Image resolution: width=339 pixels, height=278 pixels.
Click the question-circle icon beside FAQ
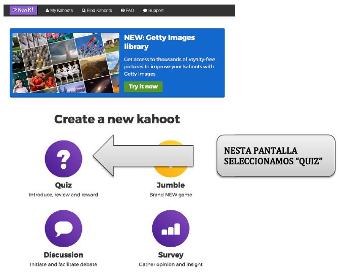(x=123, y=11)
